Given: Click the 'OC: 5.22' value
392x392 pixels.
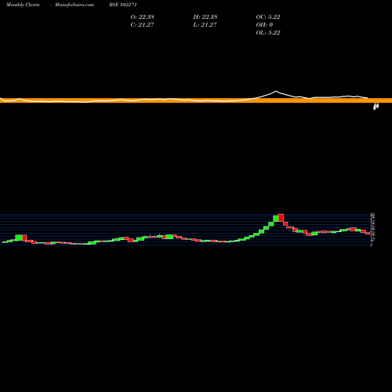Looking at the screenshot, I should (x=268, y=16).
